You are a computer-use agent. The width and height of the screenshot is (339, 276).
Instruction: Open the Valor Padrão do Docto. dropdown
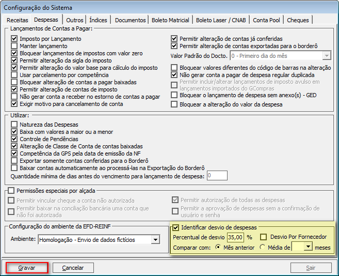coord(327,56)
